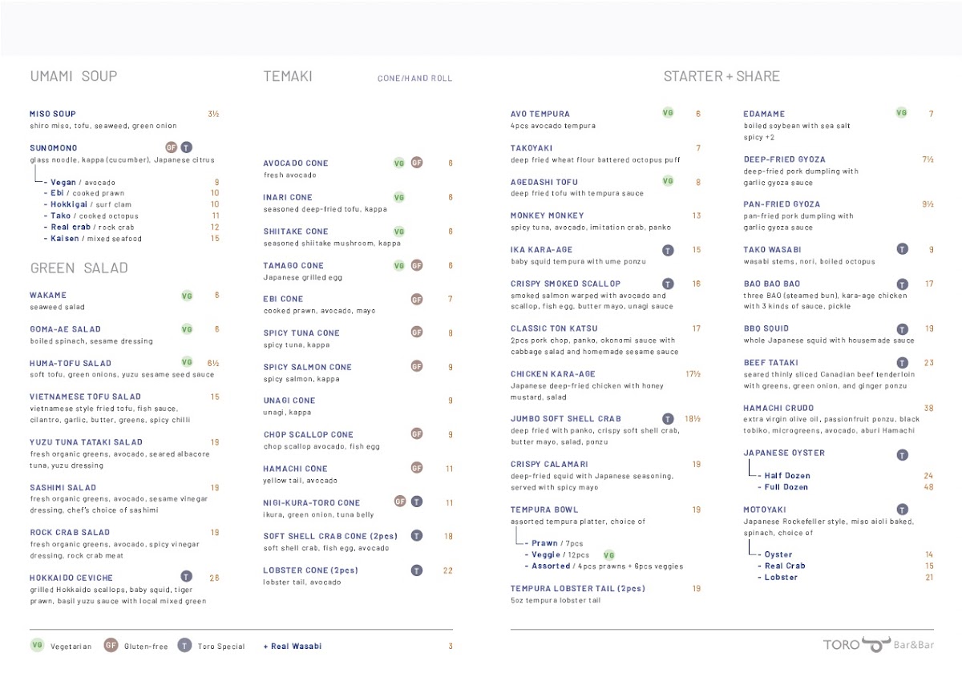Go to the Starter + Share heading
962x677 pixels.
click(721, 76)
